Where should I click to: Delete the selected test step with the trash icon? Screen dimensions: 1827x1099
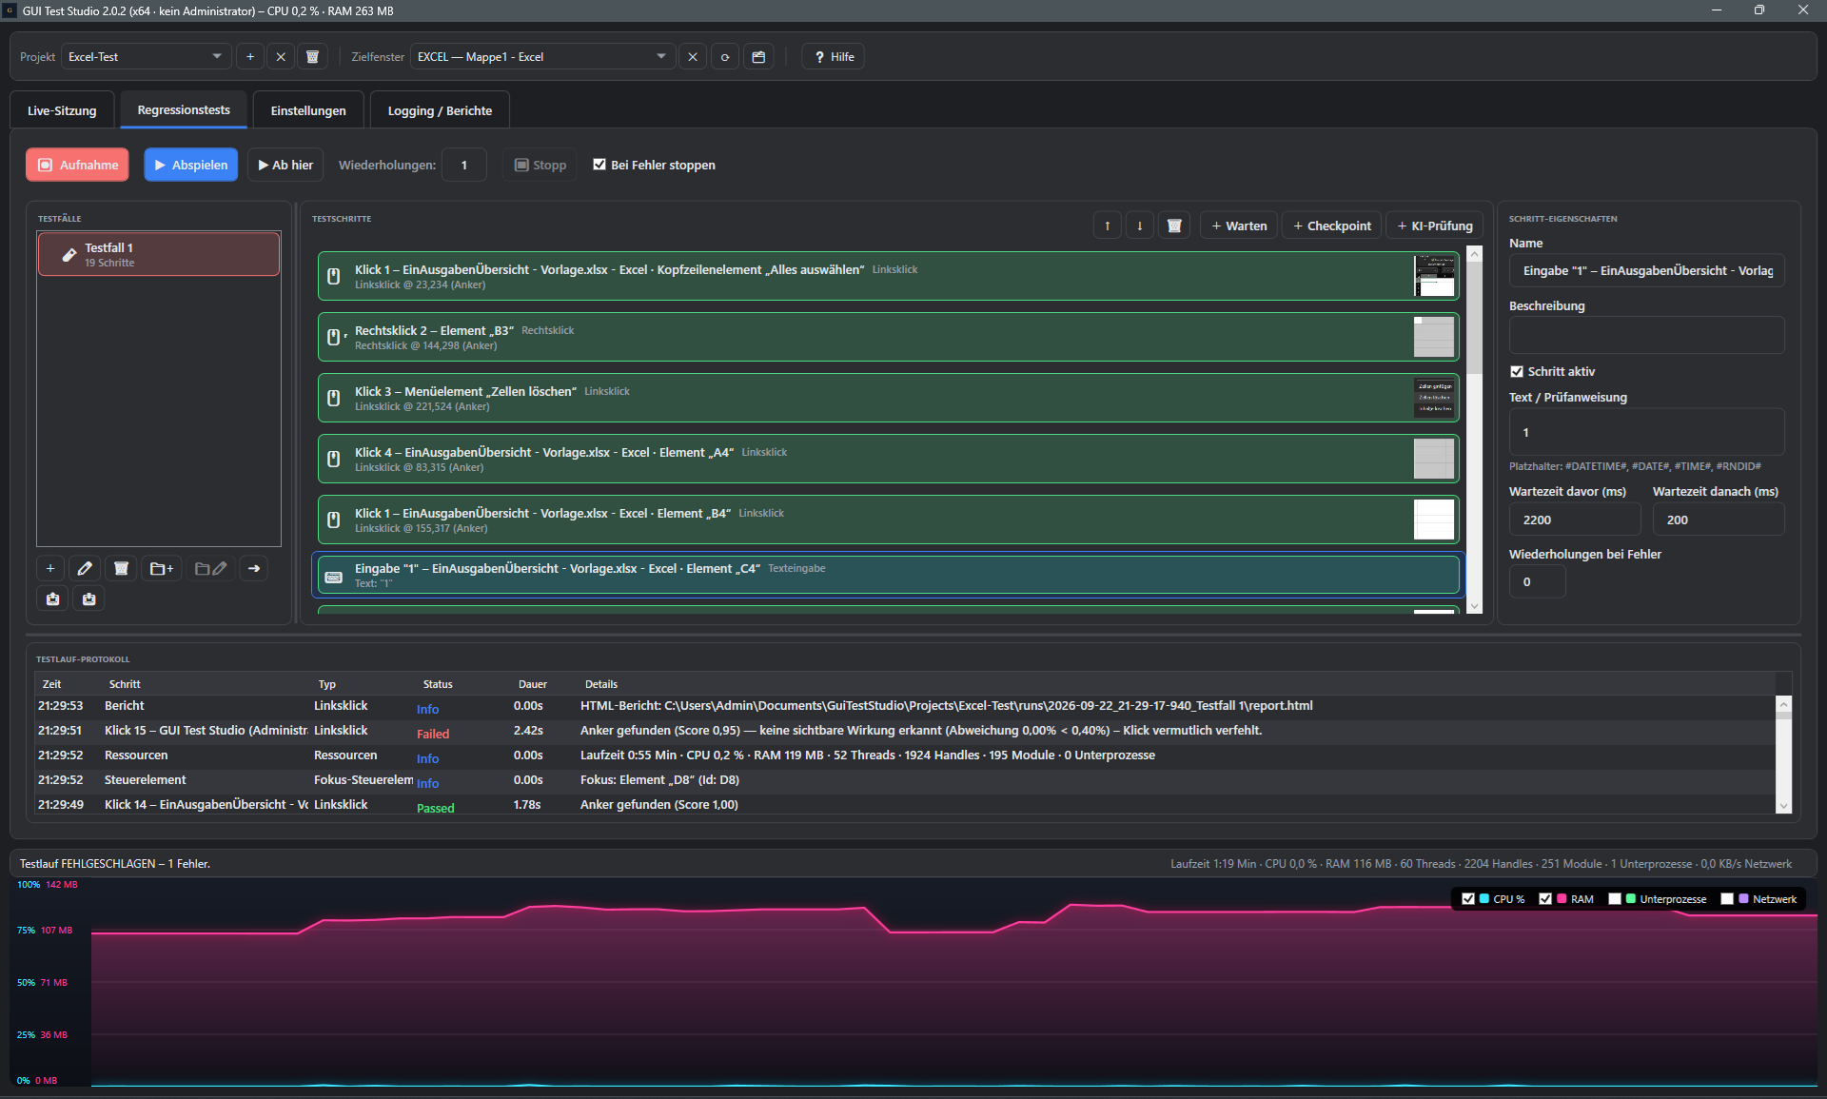click(x=1174, y=226)
